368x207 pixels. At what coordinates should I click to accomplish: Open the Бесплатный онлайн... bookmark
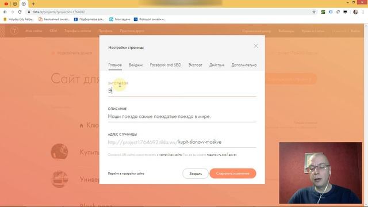pyautogui.click(x=54, y=19)
